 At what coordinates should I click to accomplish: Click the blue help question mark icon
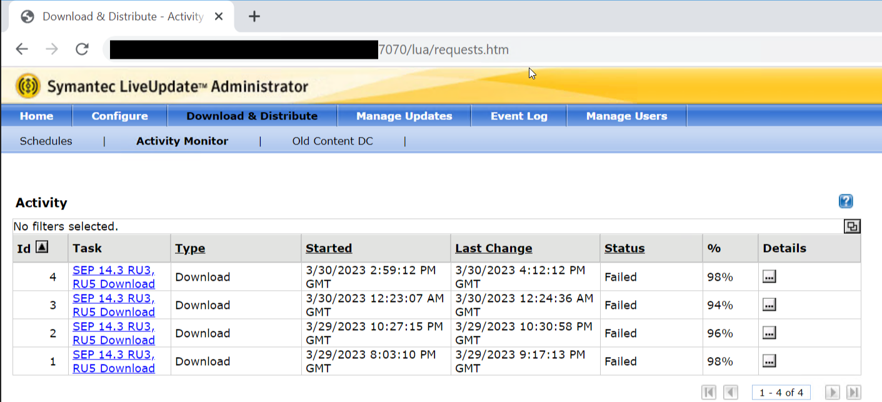pyautogui.click(x=846, y=201)
